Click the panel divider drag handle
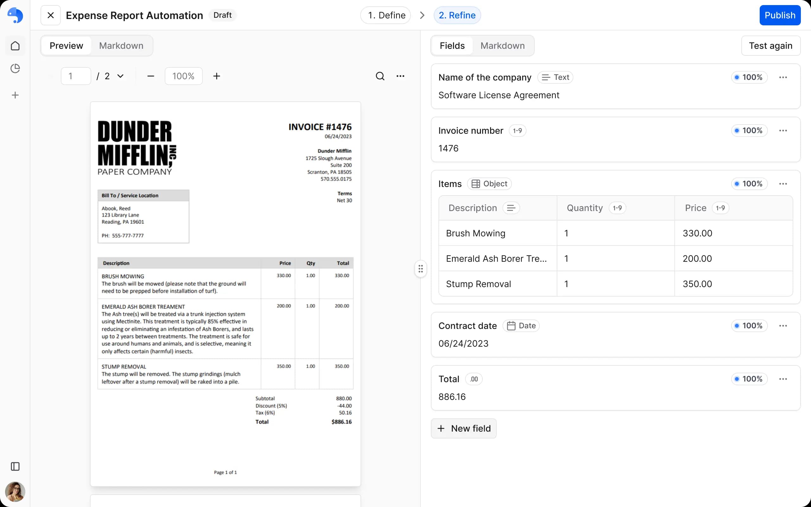The height and width of the screenshot is (507, 811). tap(421, 269)
